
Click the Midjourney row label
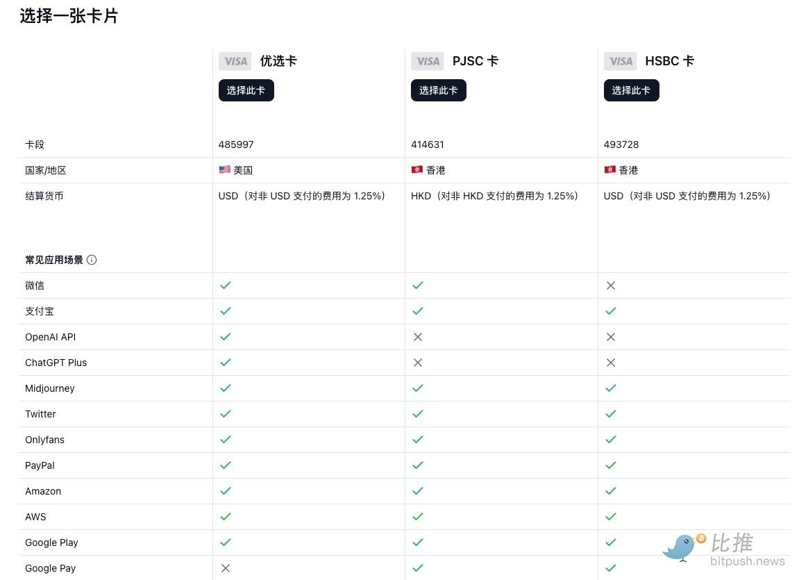point(50,388)
